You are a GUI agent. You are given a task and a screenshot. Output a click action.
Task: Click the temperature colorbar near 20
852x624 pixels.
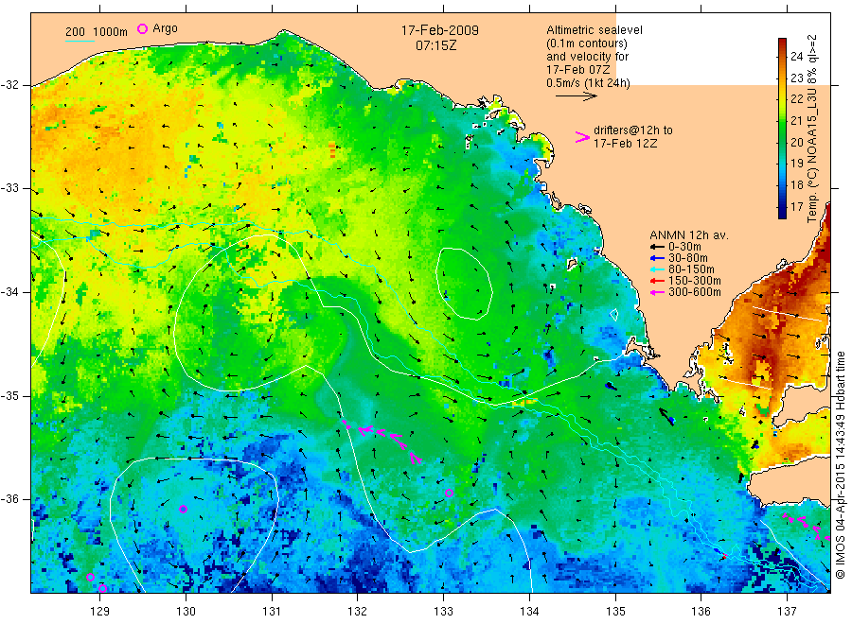click(783, 142)
